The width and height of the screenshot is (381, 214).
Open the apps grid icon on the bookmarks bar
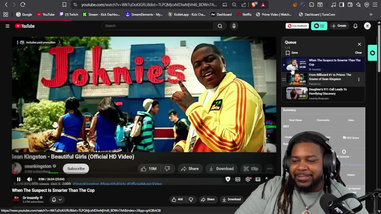5,14
